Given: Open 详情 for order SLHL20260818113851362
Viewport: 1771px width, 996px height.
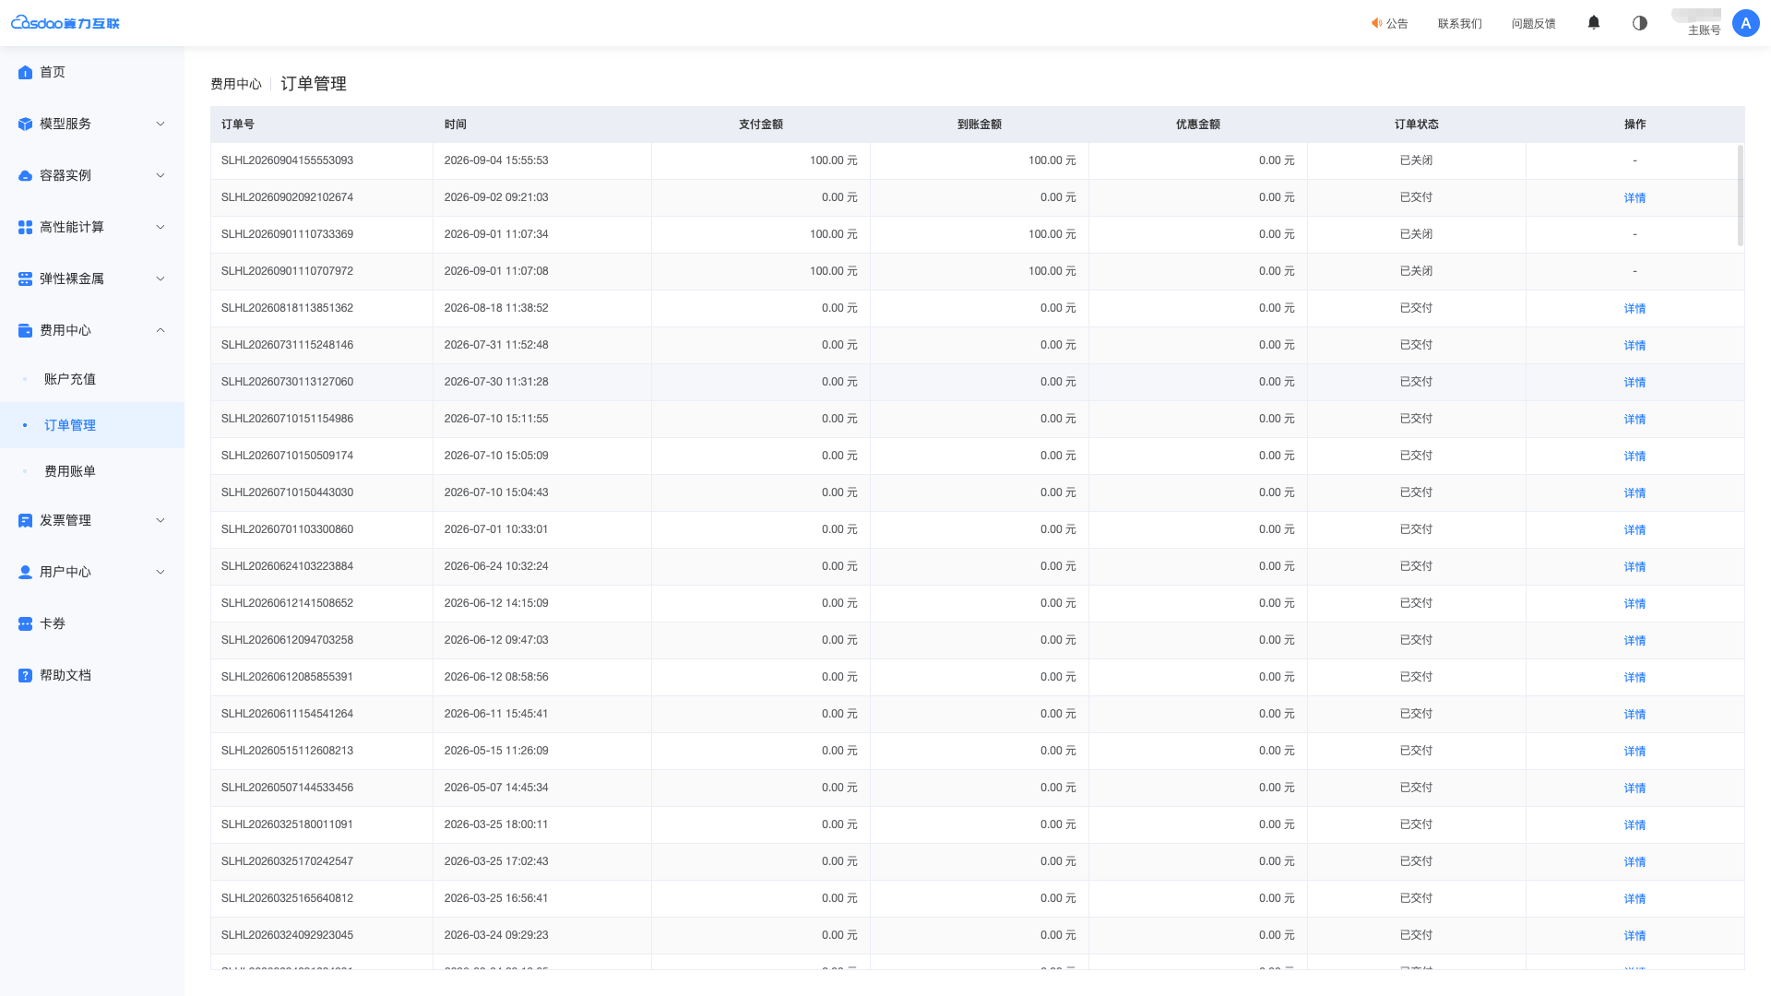Looking at the screenshot, I should 1634,308.
